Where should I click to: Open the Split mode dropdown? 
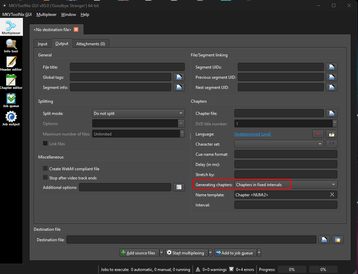point(138,113)
